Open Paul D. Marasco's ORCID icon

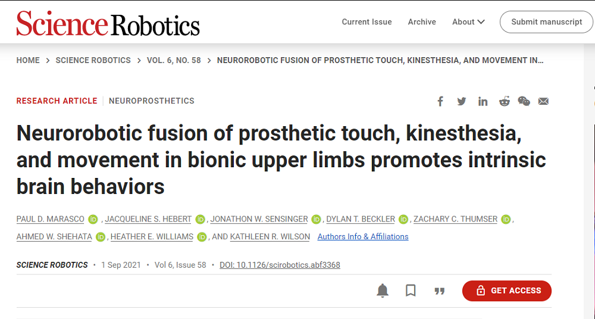[x=93, y=219]
